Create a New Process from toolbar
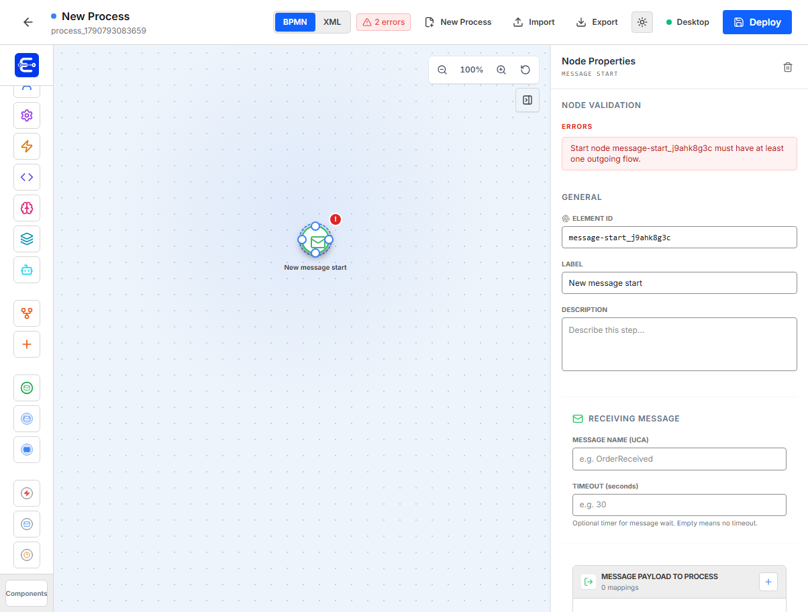808x612 pixels. (458, 22)
